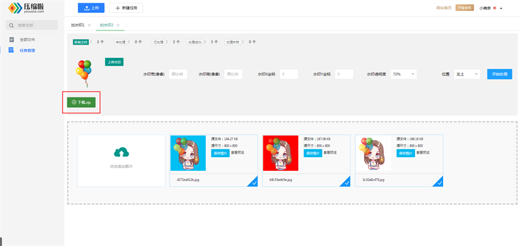The height and width of the screenshot is (246, 519).
Task: Click the file name 4271ba912b.jpg
Action: [188, 180]
